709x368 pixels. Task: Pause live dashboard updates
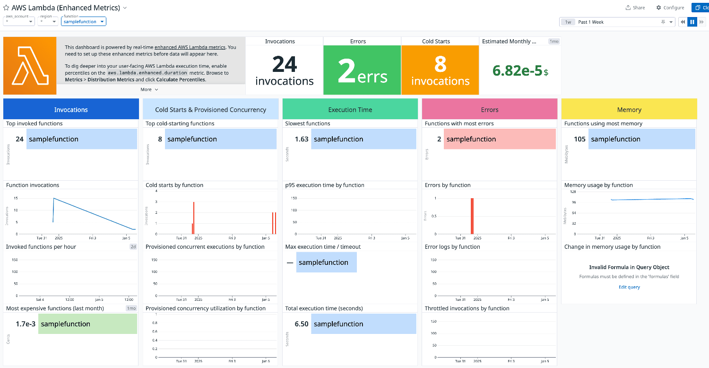[692, 22]
